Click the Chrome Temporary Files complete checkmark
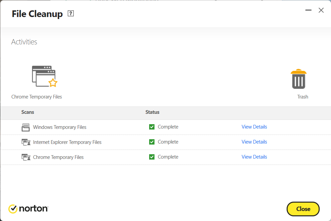Viewport: 331px width, 221px height. 152,157
